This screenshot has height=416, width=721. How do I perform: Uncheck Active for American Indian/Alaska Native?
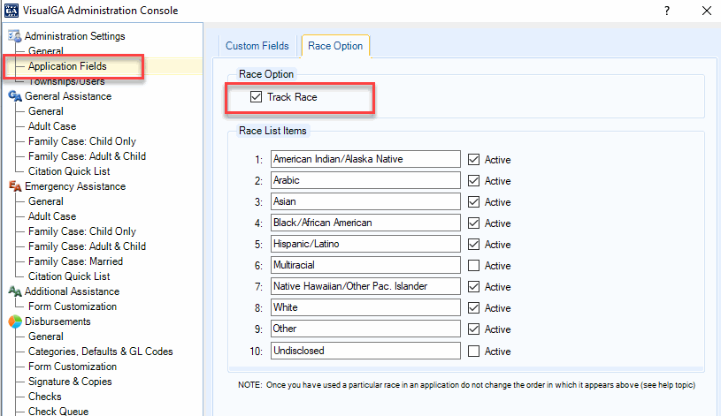coord(473,159)
